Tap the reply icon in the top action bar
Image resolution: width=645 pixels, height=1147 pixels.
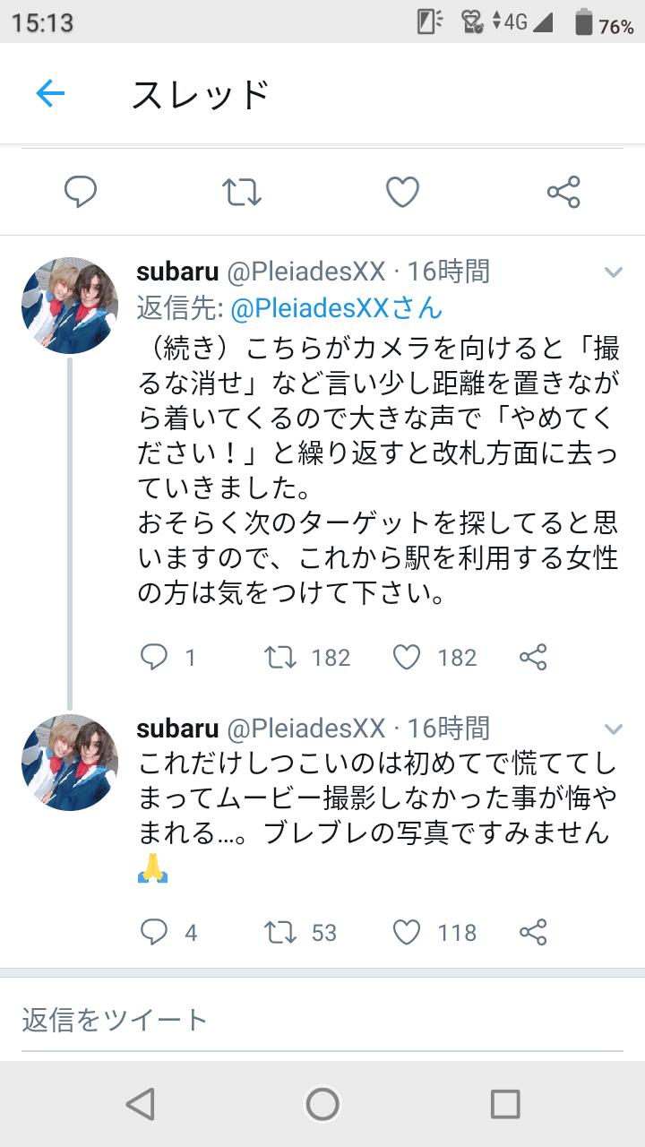[81, 192]
